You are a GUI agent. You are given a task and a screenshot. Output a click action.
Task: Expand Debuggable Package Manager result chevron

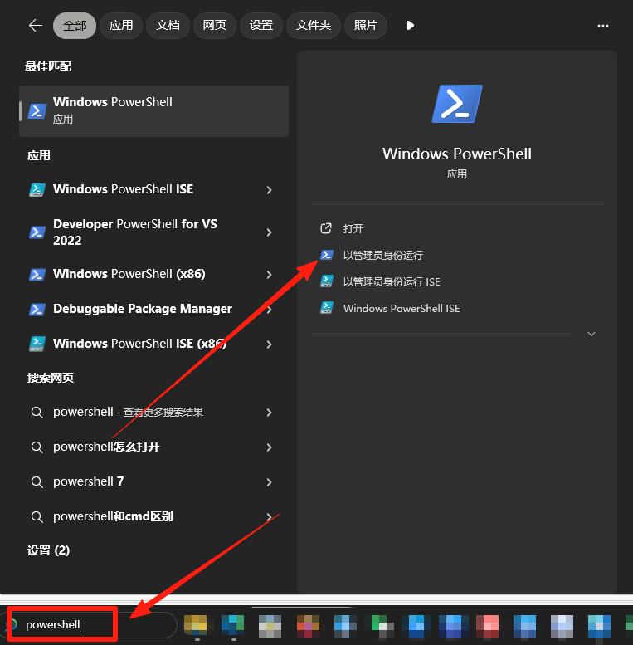tap(270, 310)
